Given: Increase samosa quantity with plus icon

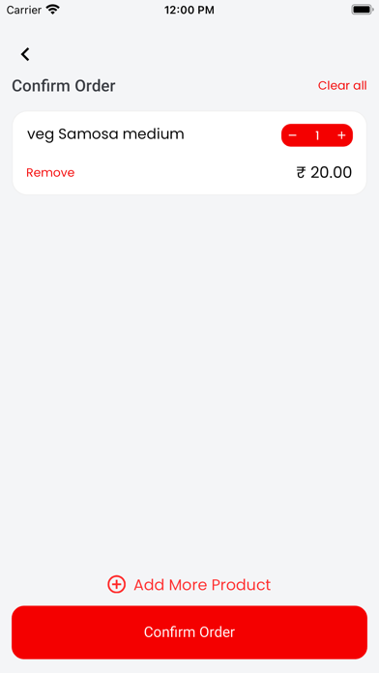Looking at the screenshot, I should (341, 135).
